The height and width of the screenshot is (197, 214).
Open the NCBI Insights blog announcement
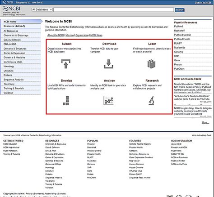(193, 111)
